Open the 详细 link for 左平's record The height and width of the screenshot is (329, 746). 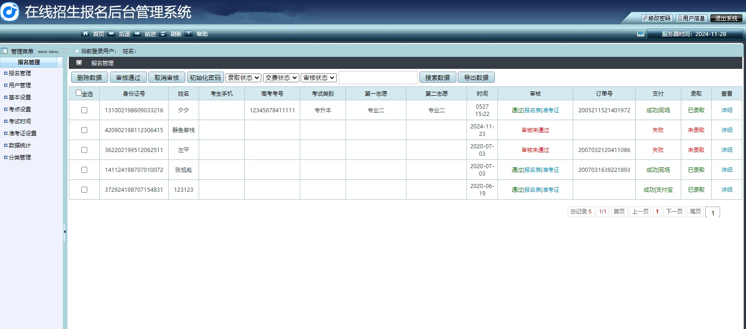pos(727,150)
